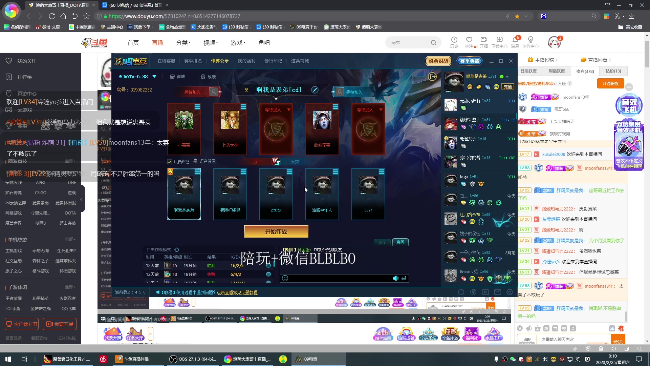Switch to the 房间 chat tab
Viewport: 650px width, 366px height.
click(x=400, y=242)
